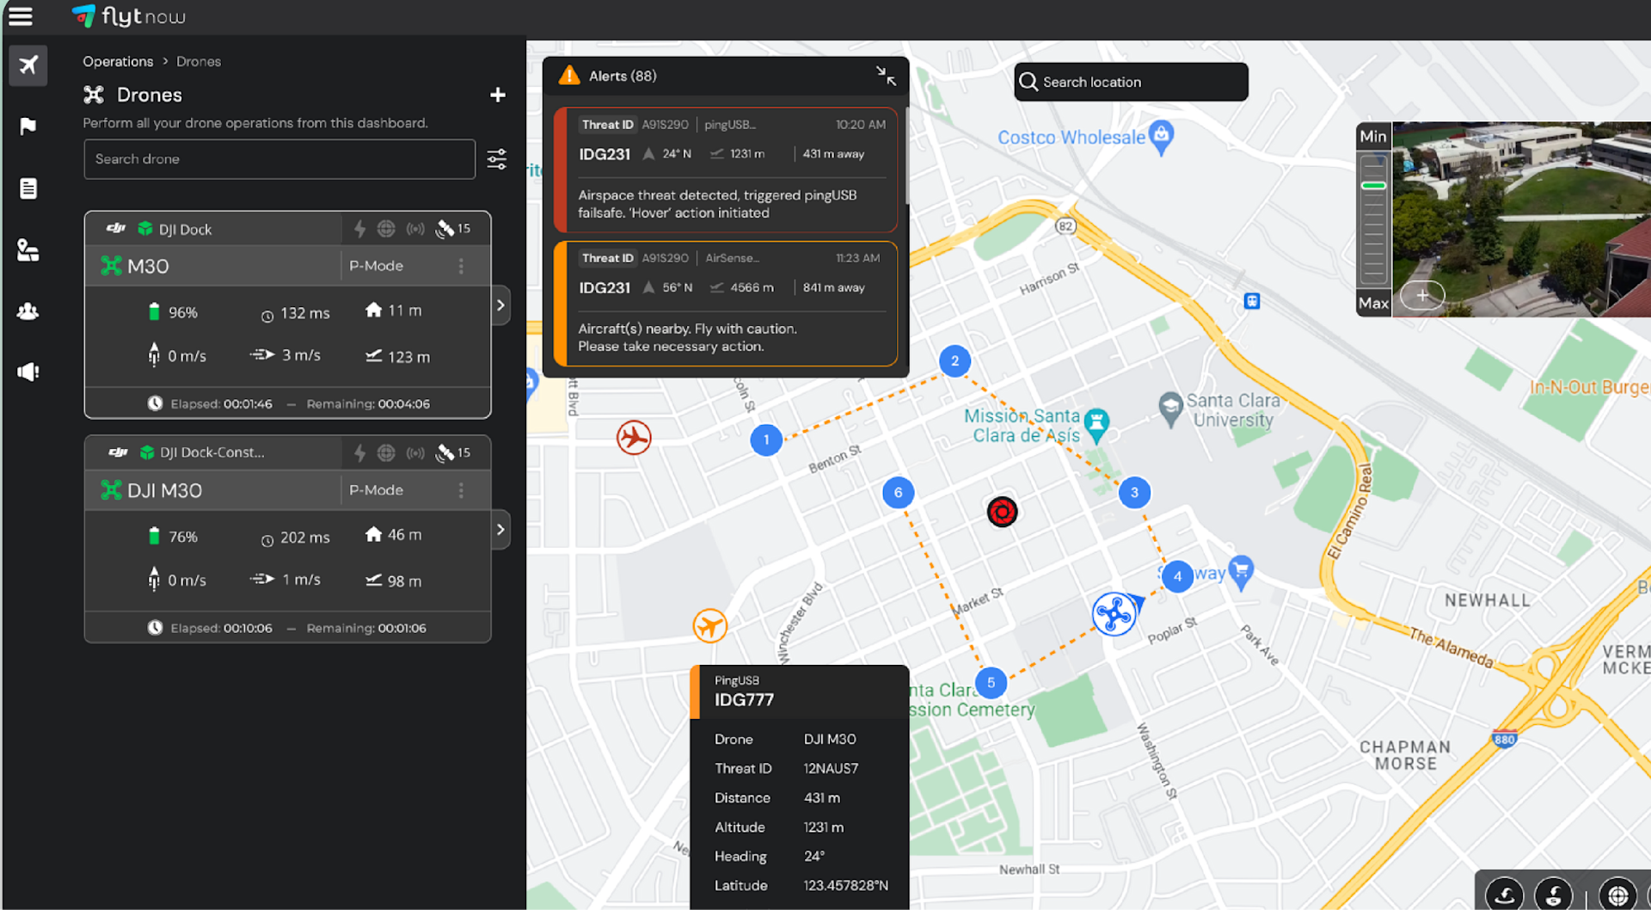1651x910 pixels.
Task: Adjust the camera zoom slider handle
Action: pos(1373,186)
